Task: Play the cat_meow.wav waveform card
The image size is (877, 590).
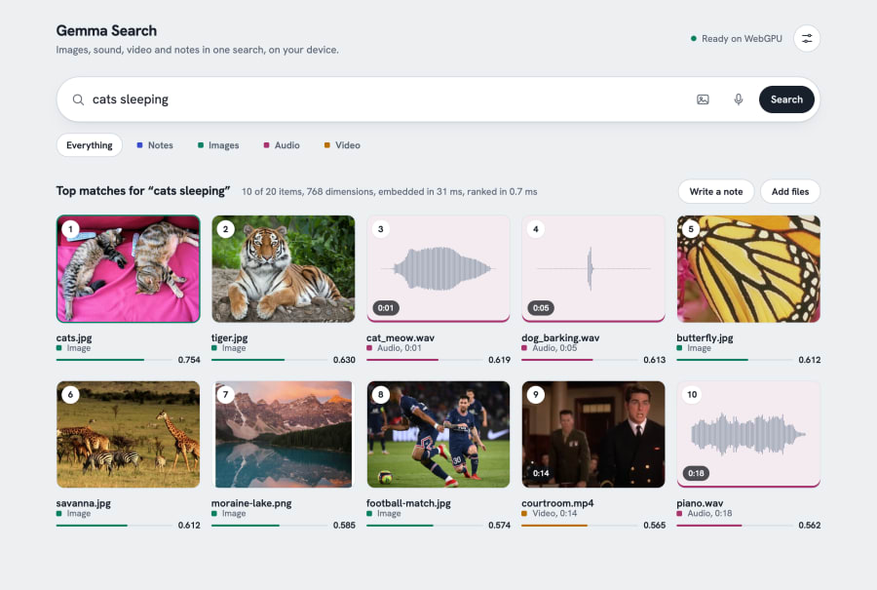Action: click(438, 269)
